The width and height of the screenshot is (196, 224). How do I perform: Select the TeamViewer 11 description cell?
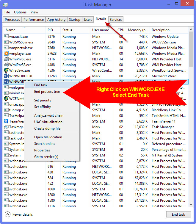pyautogui.click(x=163, y=121)
